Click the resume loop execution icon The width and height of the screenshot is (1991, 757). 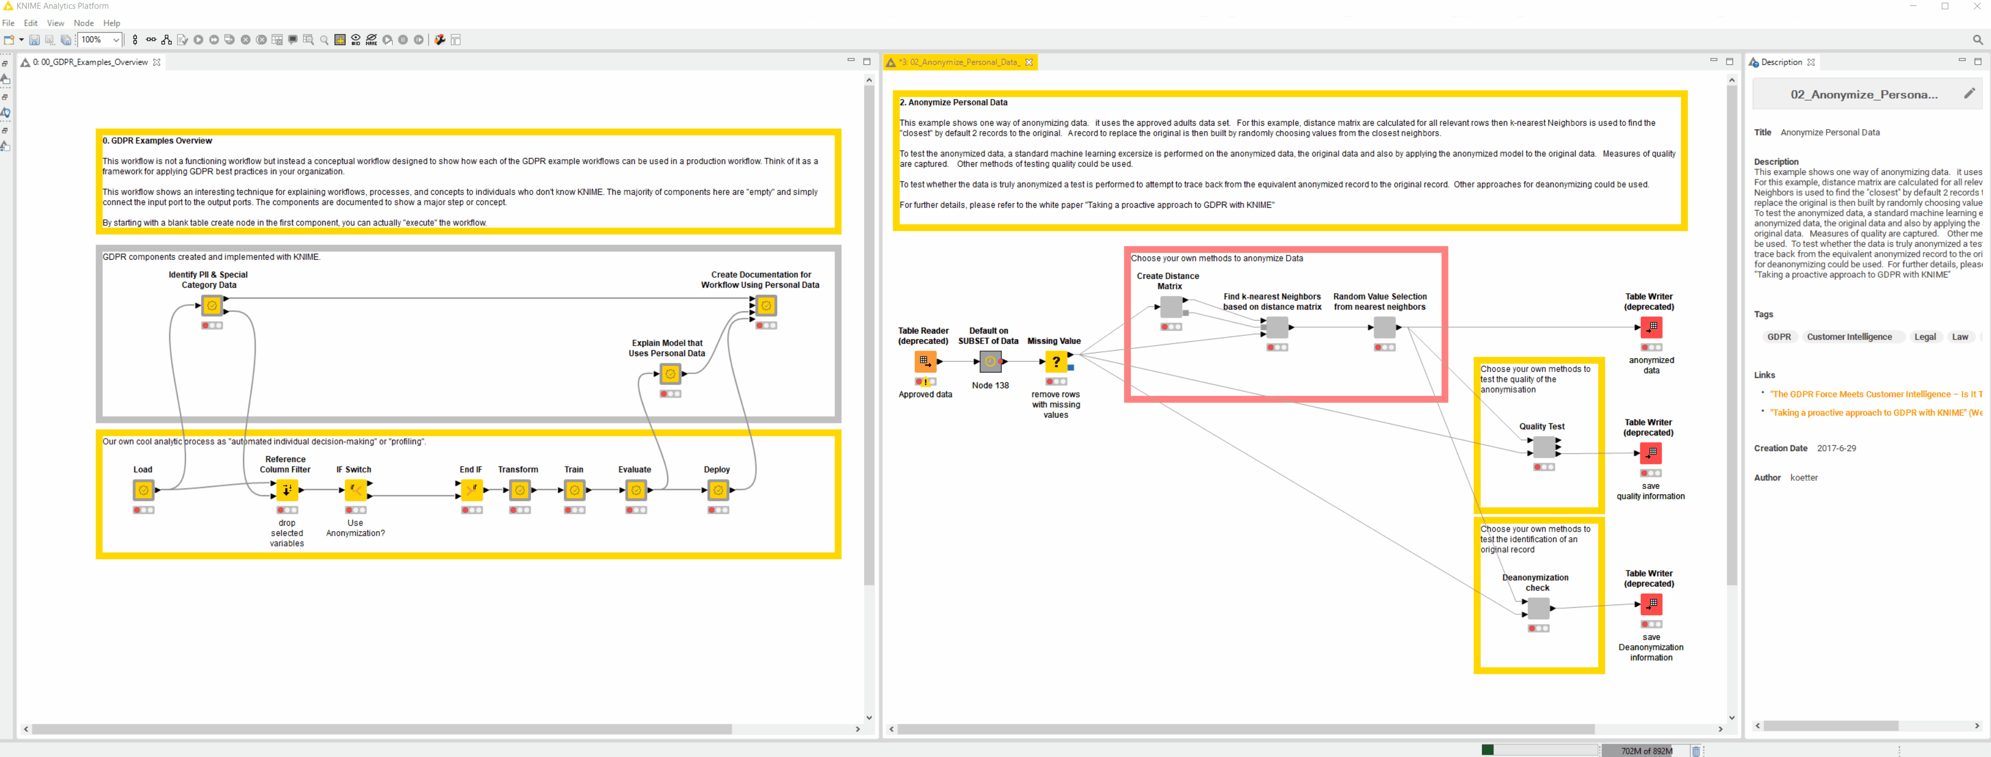click(419, 39)
